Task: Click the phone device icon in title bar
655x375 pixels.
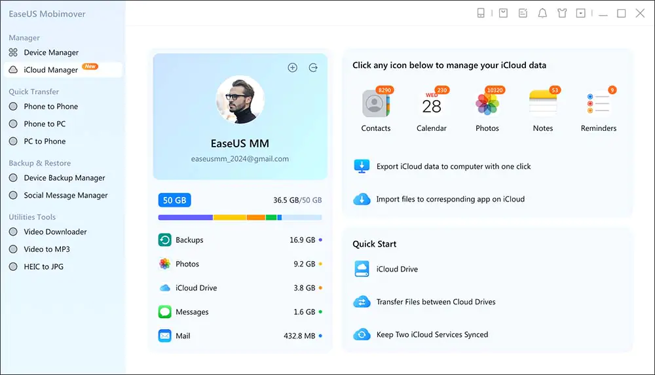Action: [481, 13]
